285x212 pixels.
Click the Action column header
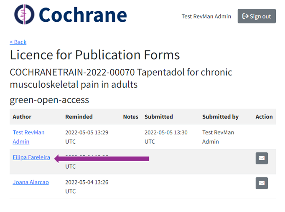pyautogui.click(x=264, y=117)
